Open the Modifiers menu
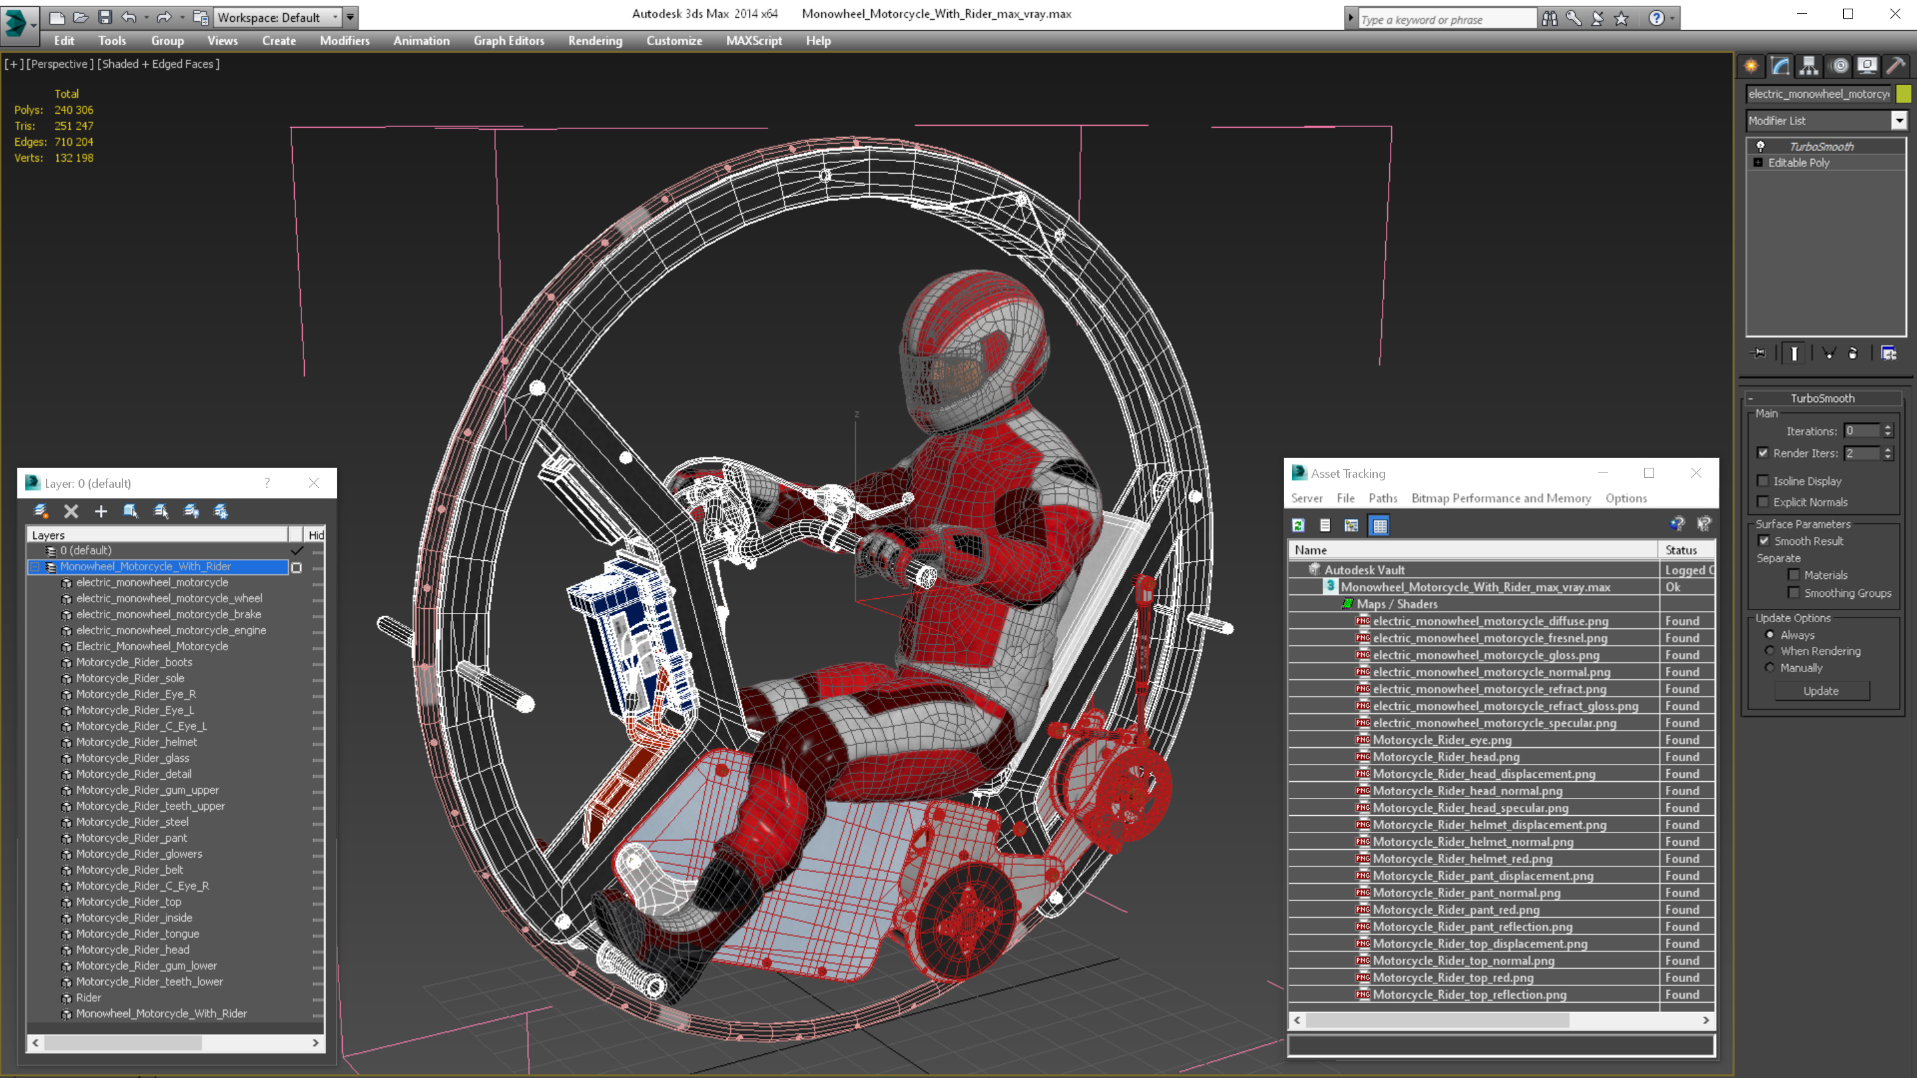 tap(345, 41)
